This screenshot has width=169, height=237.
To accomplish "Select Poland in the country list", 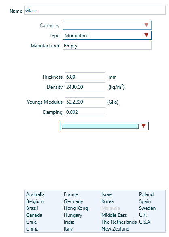I will (146, 194).
